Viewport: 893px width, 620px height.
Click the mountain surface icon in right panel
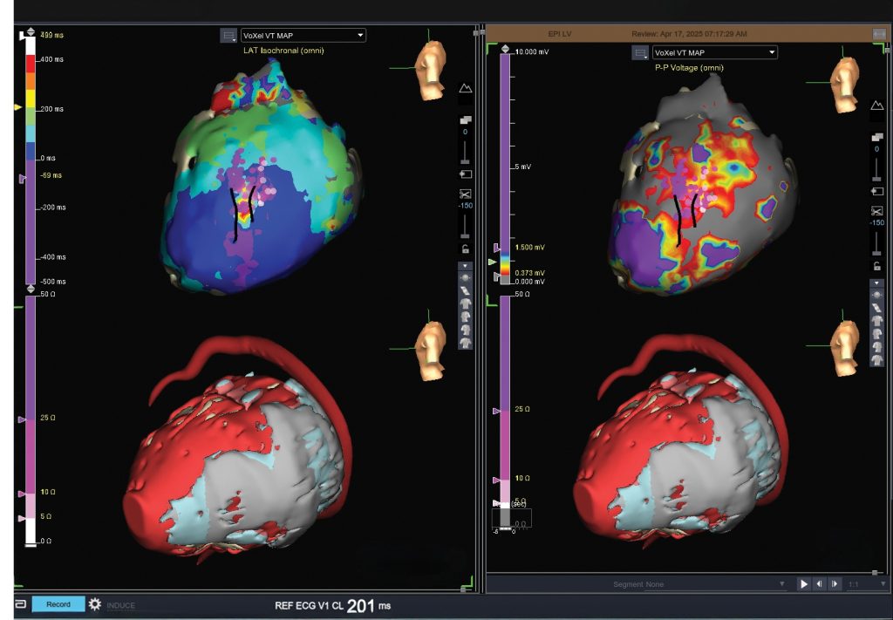point(876,106)
